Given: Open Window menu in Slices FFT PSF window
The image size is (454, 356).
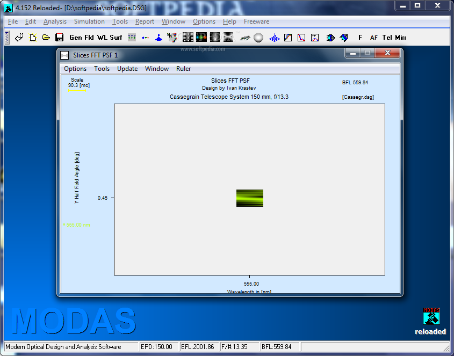Looking at the screenshot, I should 157,69.
